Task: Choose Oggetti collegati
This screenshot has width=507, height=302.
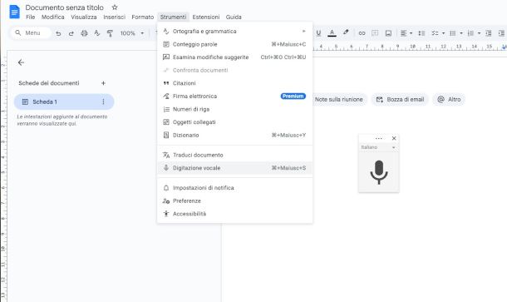Action: pos(234,122)
